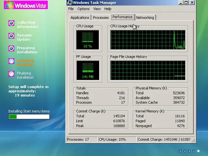The width and height of the screenshot is (208, 156).
Task: Open the File menu
Action: 71,9
